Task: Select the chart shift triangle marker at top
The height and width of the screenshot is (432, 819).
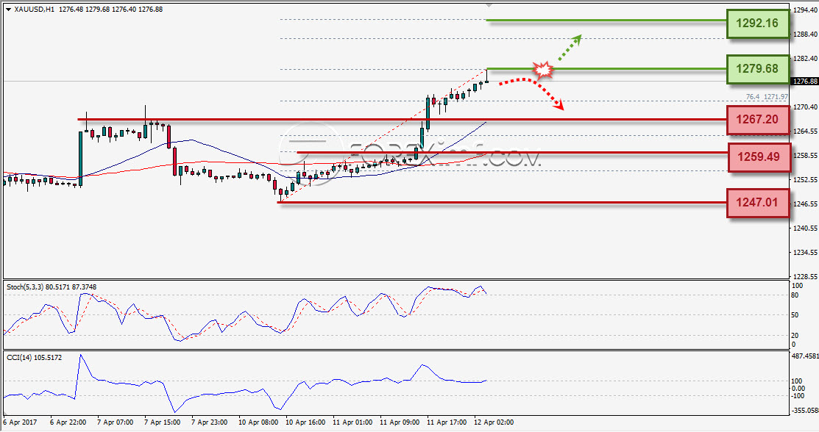Action: [x=489, y=4]
